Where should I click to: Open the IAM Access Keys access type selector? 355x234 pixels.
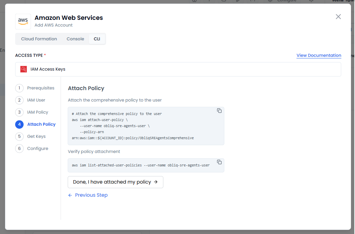tap(178, 69)
